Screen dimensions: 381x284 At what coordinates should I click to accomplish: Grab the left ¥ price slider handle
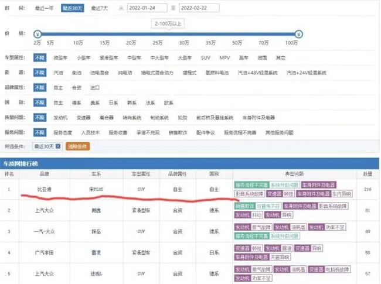(x=38, y=34)
